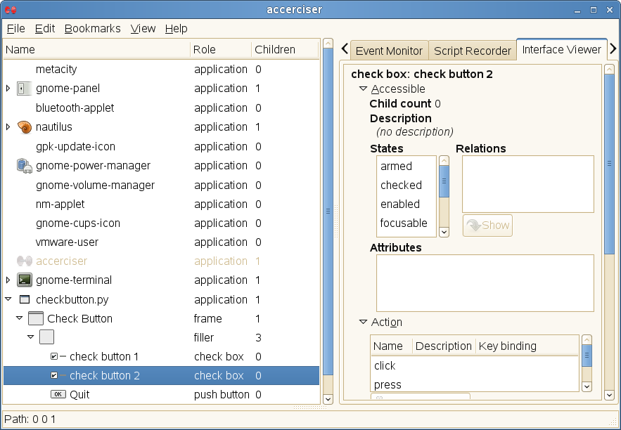Click inside the Relations list box

click(x=528, y=184)
